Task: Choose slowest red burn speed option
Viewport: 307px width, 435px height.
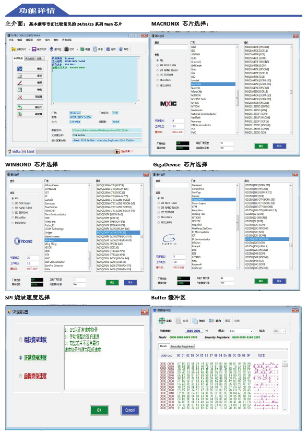Action: [33, 376]
